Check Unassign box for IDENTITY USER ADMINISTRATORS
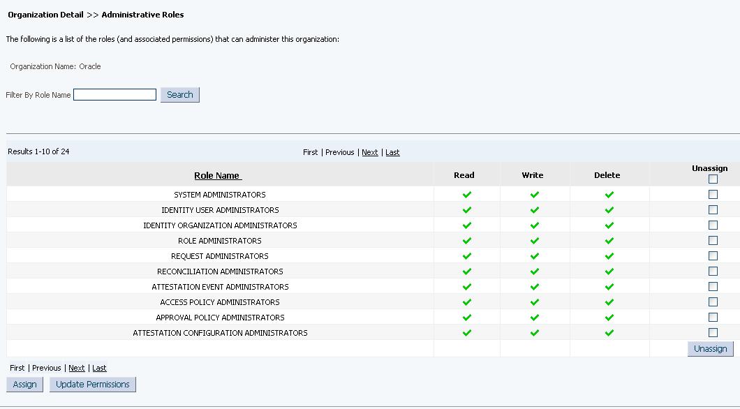The image size is (740, 409). point(713,210)
